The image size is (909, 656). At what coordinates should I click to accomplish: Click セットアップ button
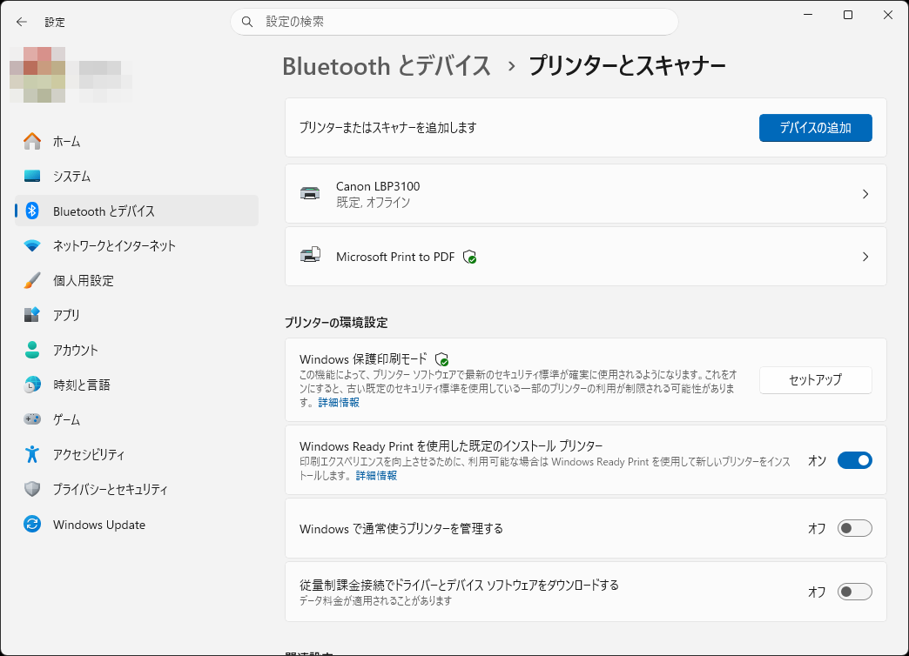[815, 380]
